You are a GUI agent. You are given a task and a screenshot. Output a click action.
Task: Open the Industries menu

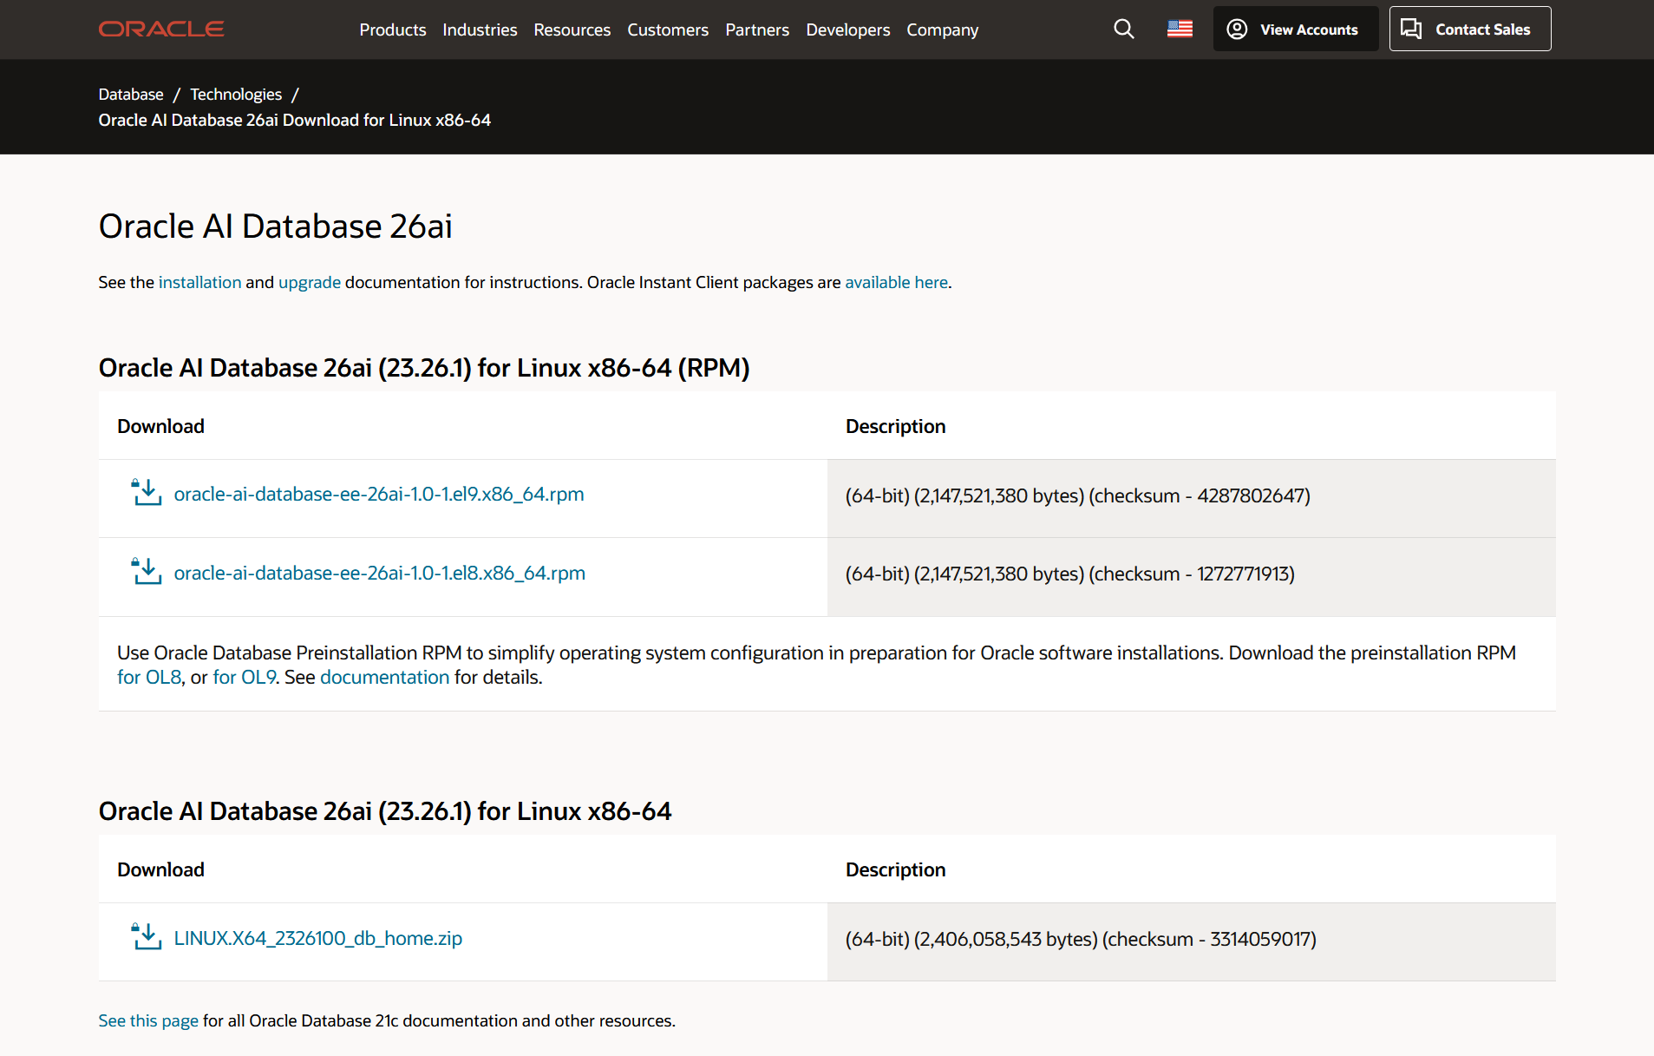[x=480, y=30]
